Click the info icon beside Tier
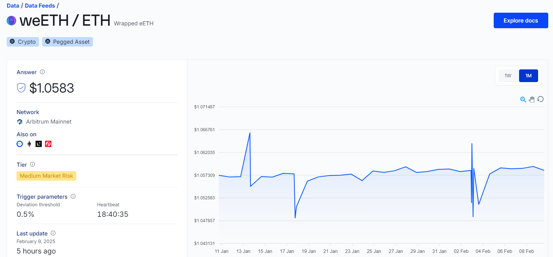The image size is (553, 257). point(33,164)
